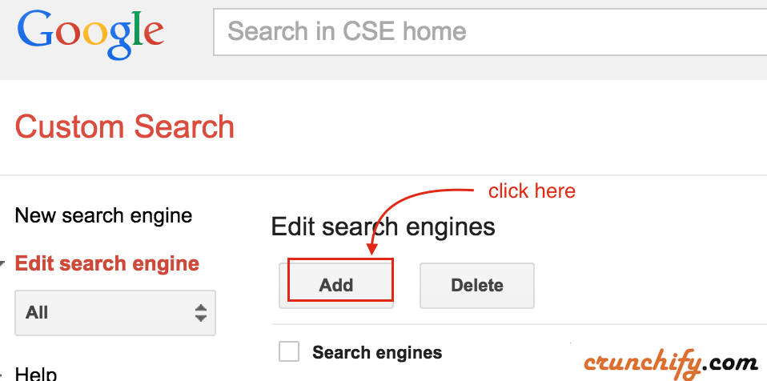Select the Edit search engines heading
The image size is (767, 381).
coord(383,227)
